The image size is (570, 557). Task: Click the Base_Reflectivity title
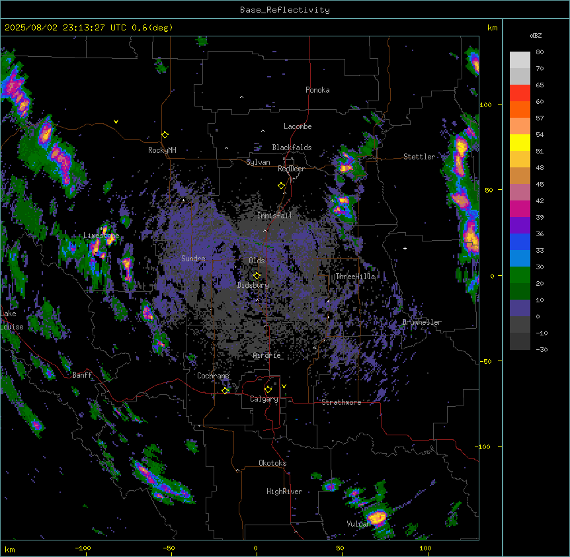click(x=285, y=10)
